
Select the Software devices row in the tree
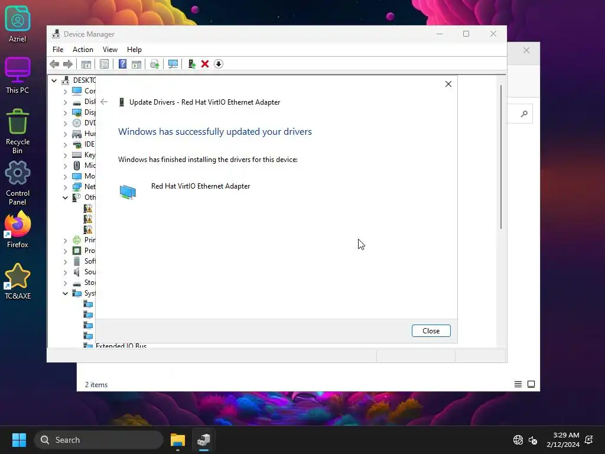click(x=84, y=261)
